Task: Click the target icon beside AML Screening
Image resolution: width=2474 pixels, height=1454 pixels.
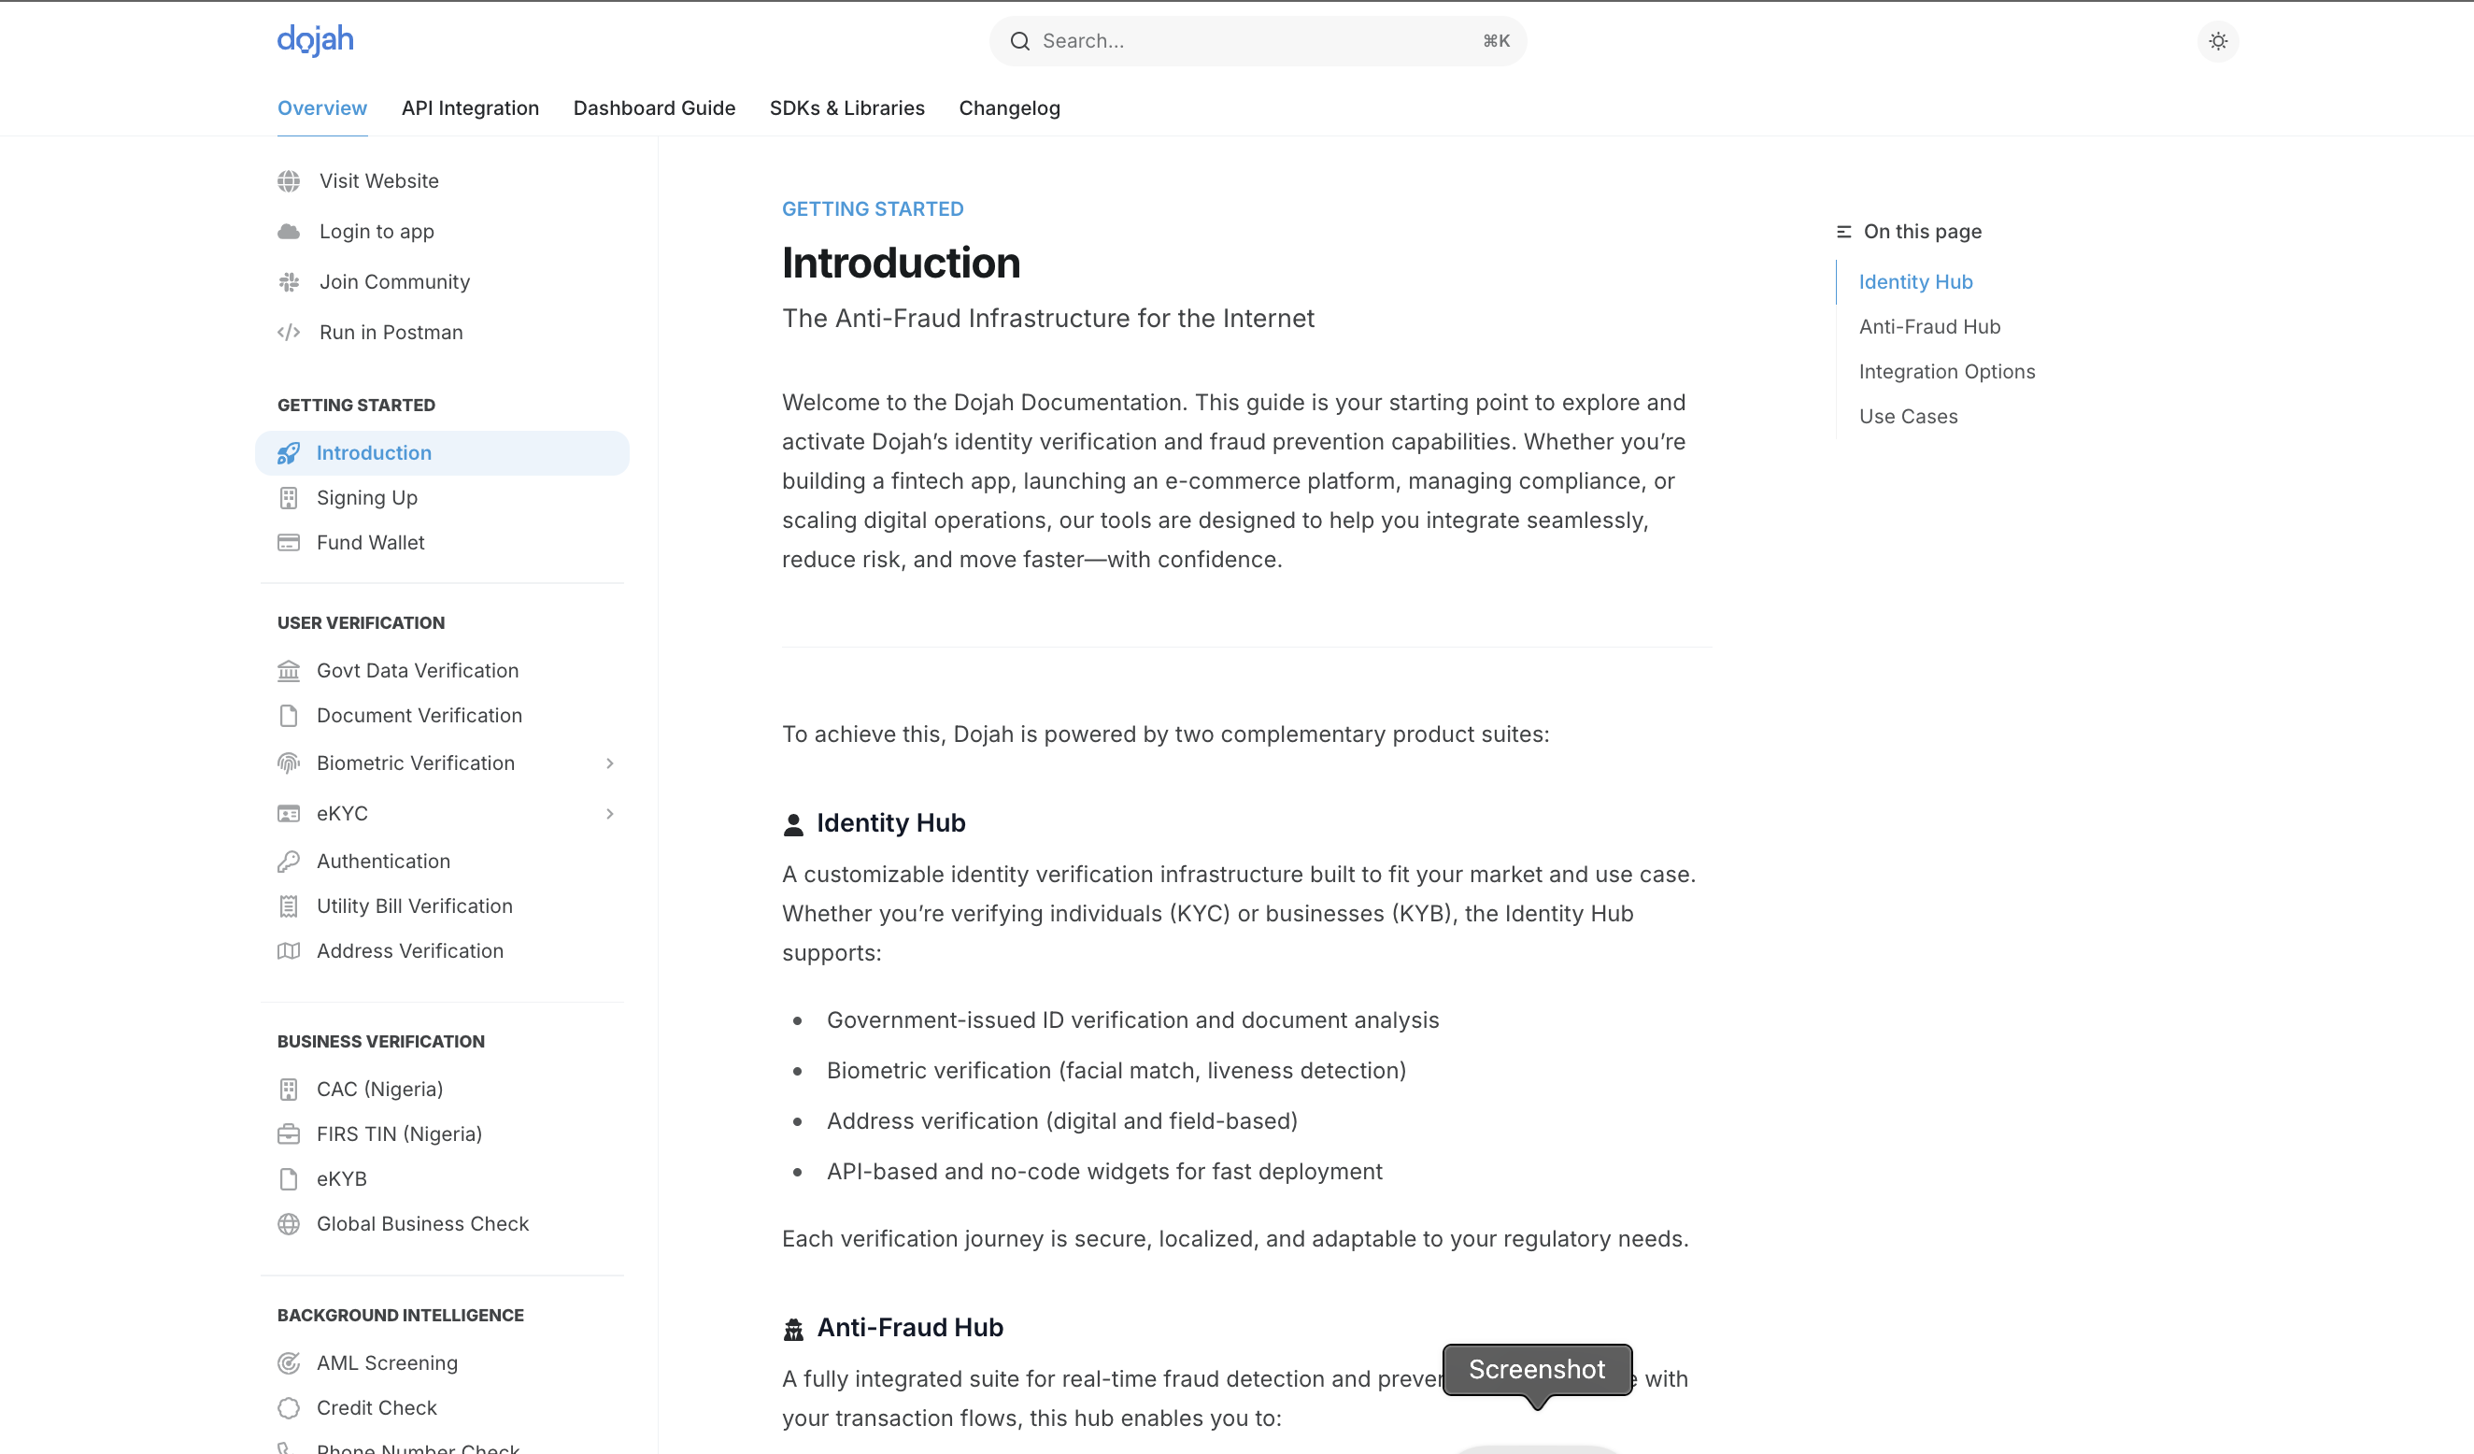Action: coord(289,1362)
